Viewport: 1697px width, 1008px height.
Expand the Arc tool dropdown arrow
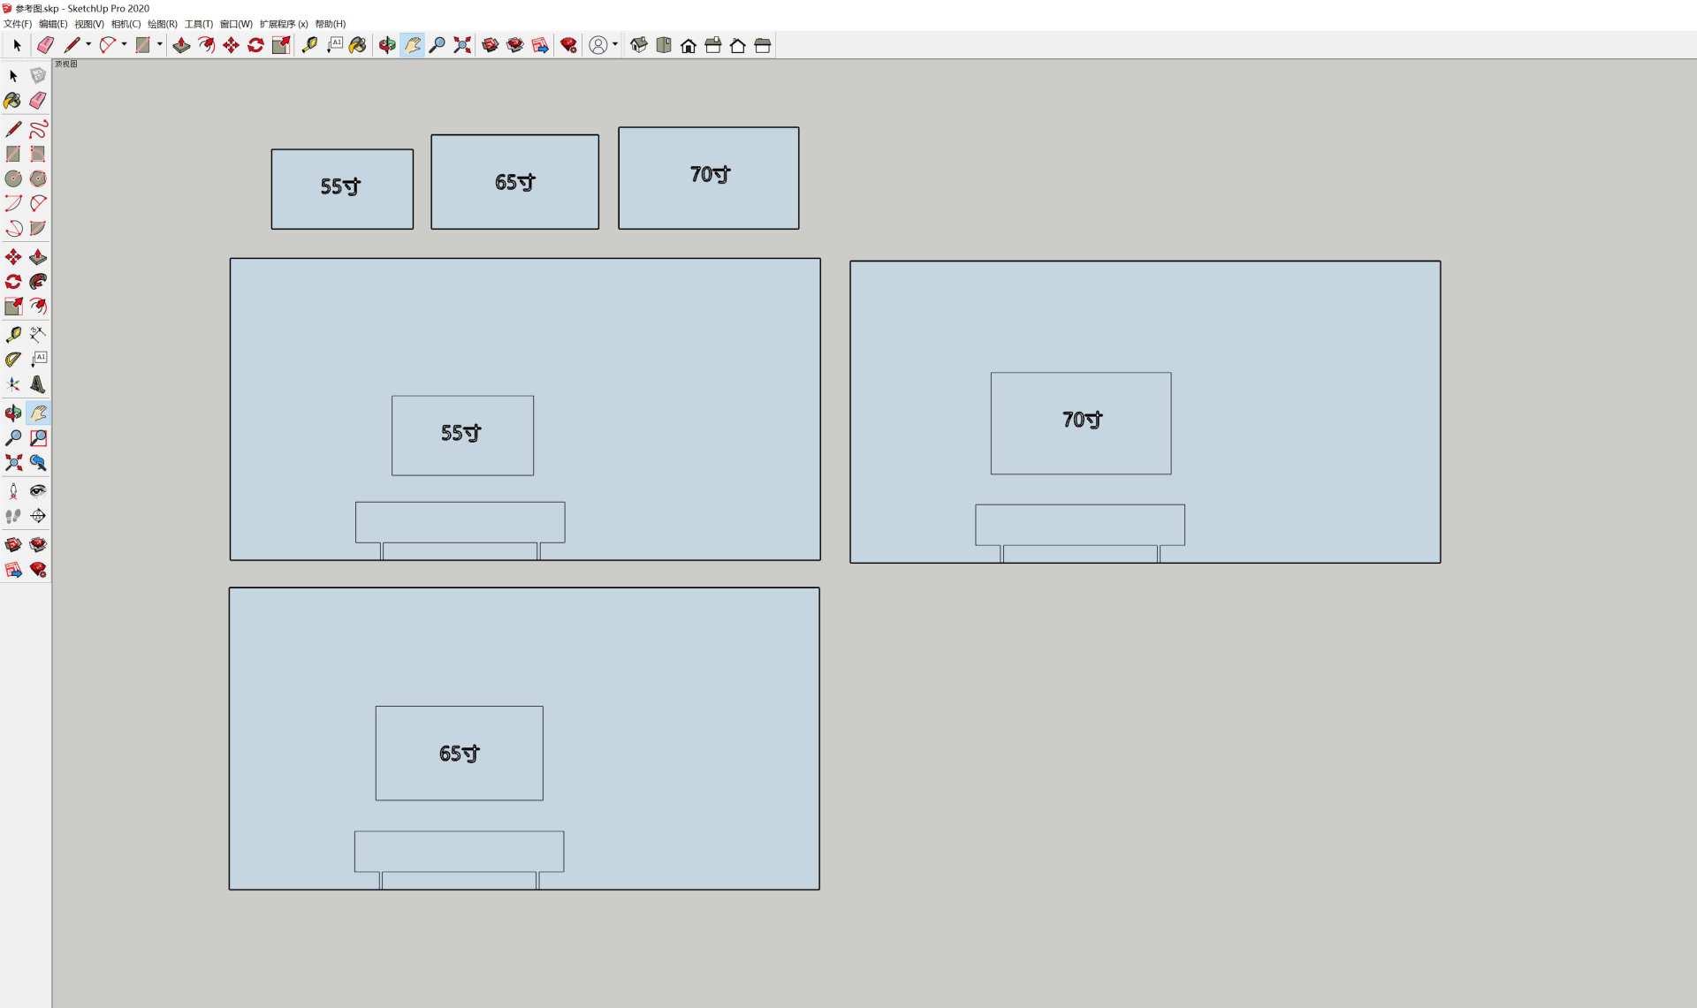[x=124, y=45]
